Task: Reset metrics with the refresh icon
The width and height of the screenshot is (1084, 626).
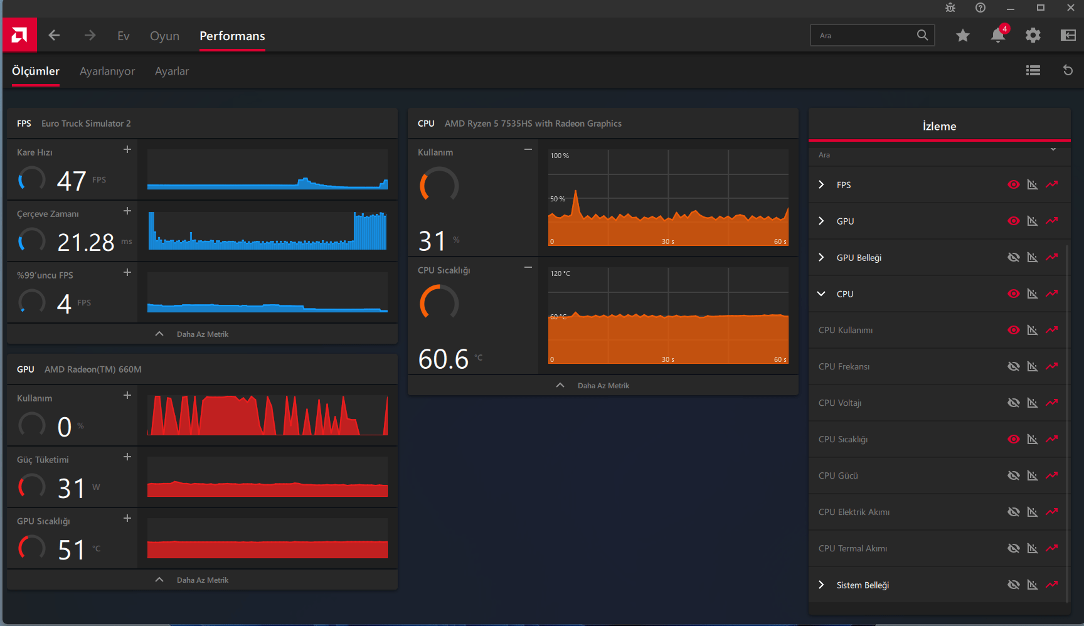Action: click(1068, 70)
